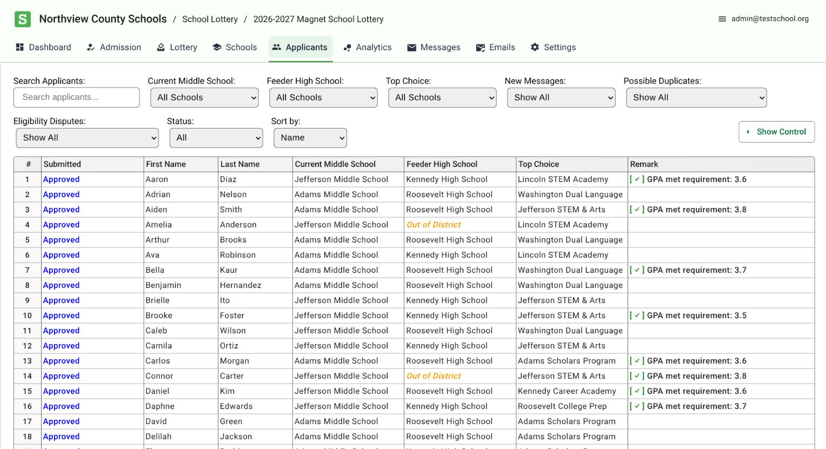Click the Search applicants input field
The width and height of the screenshot is (826, 449).
(x=77, y=98)
